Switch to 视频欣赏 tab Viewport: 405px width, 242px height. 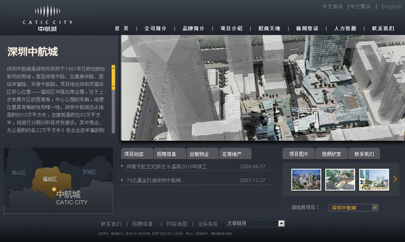point(331,154)
